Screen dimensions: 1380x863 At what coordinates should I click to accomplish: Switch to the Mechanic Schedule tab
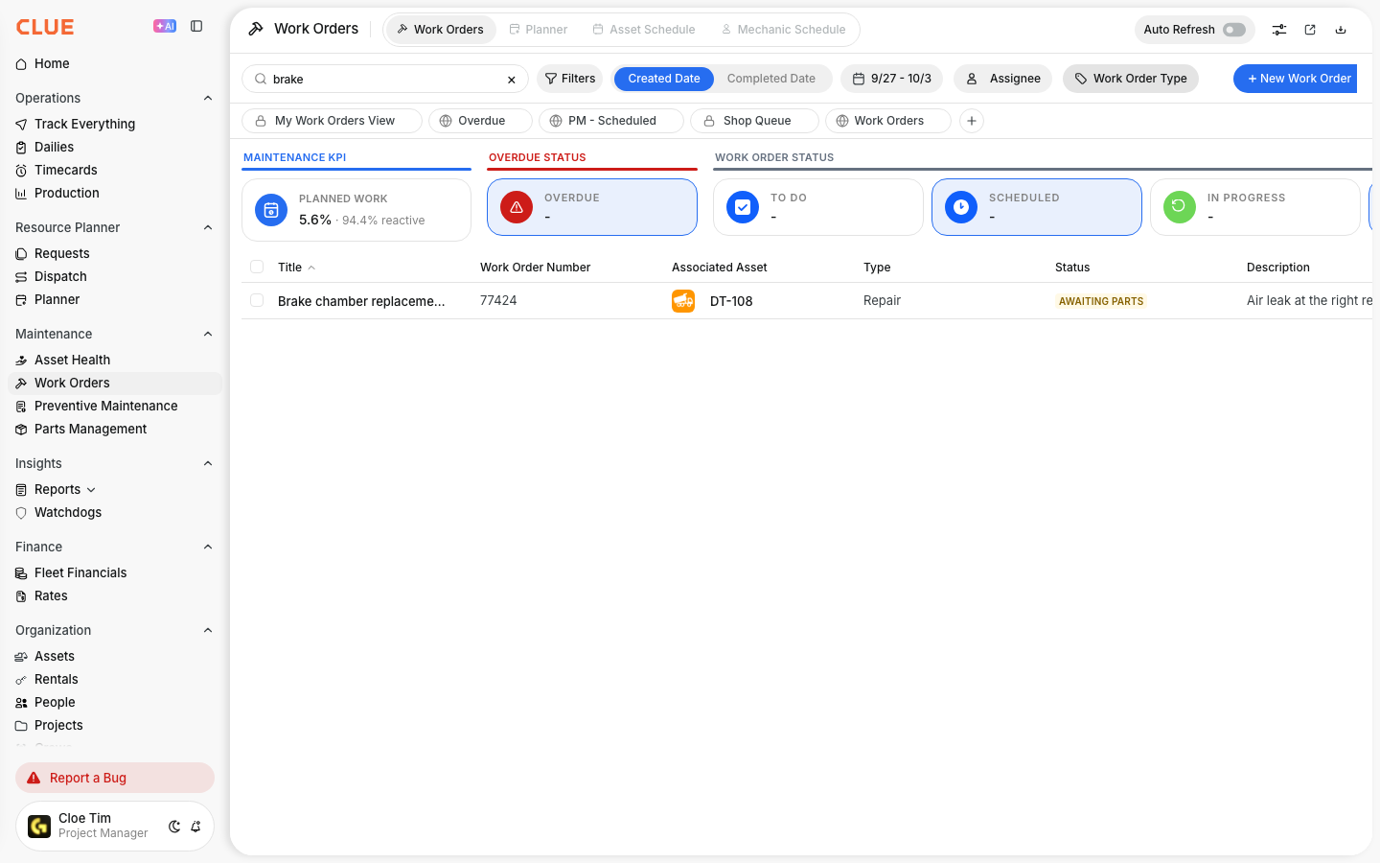point(784,30)
